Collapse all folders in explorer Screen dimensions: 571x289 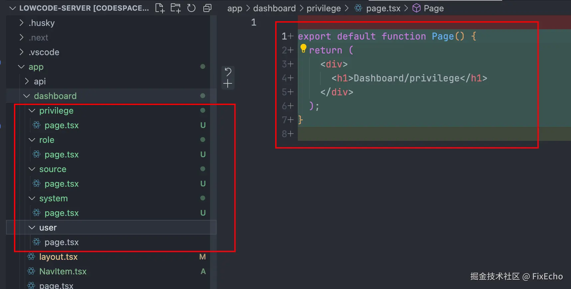click(x=207, y=8)
